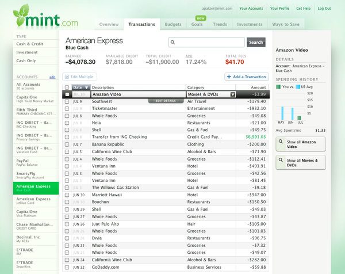Click the green You legend swatch

click(x=278, y=87)
